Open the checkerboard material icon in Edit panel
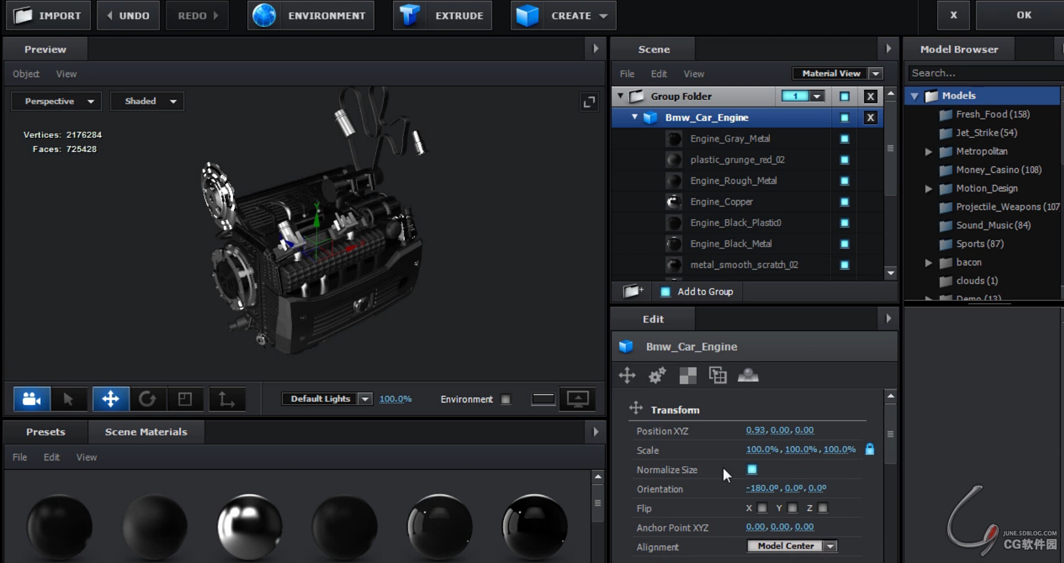1064x563 pixels. click(x=687, y=376)
